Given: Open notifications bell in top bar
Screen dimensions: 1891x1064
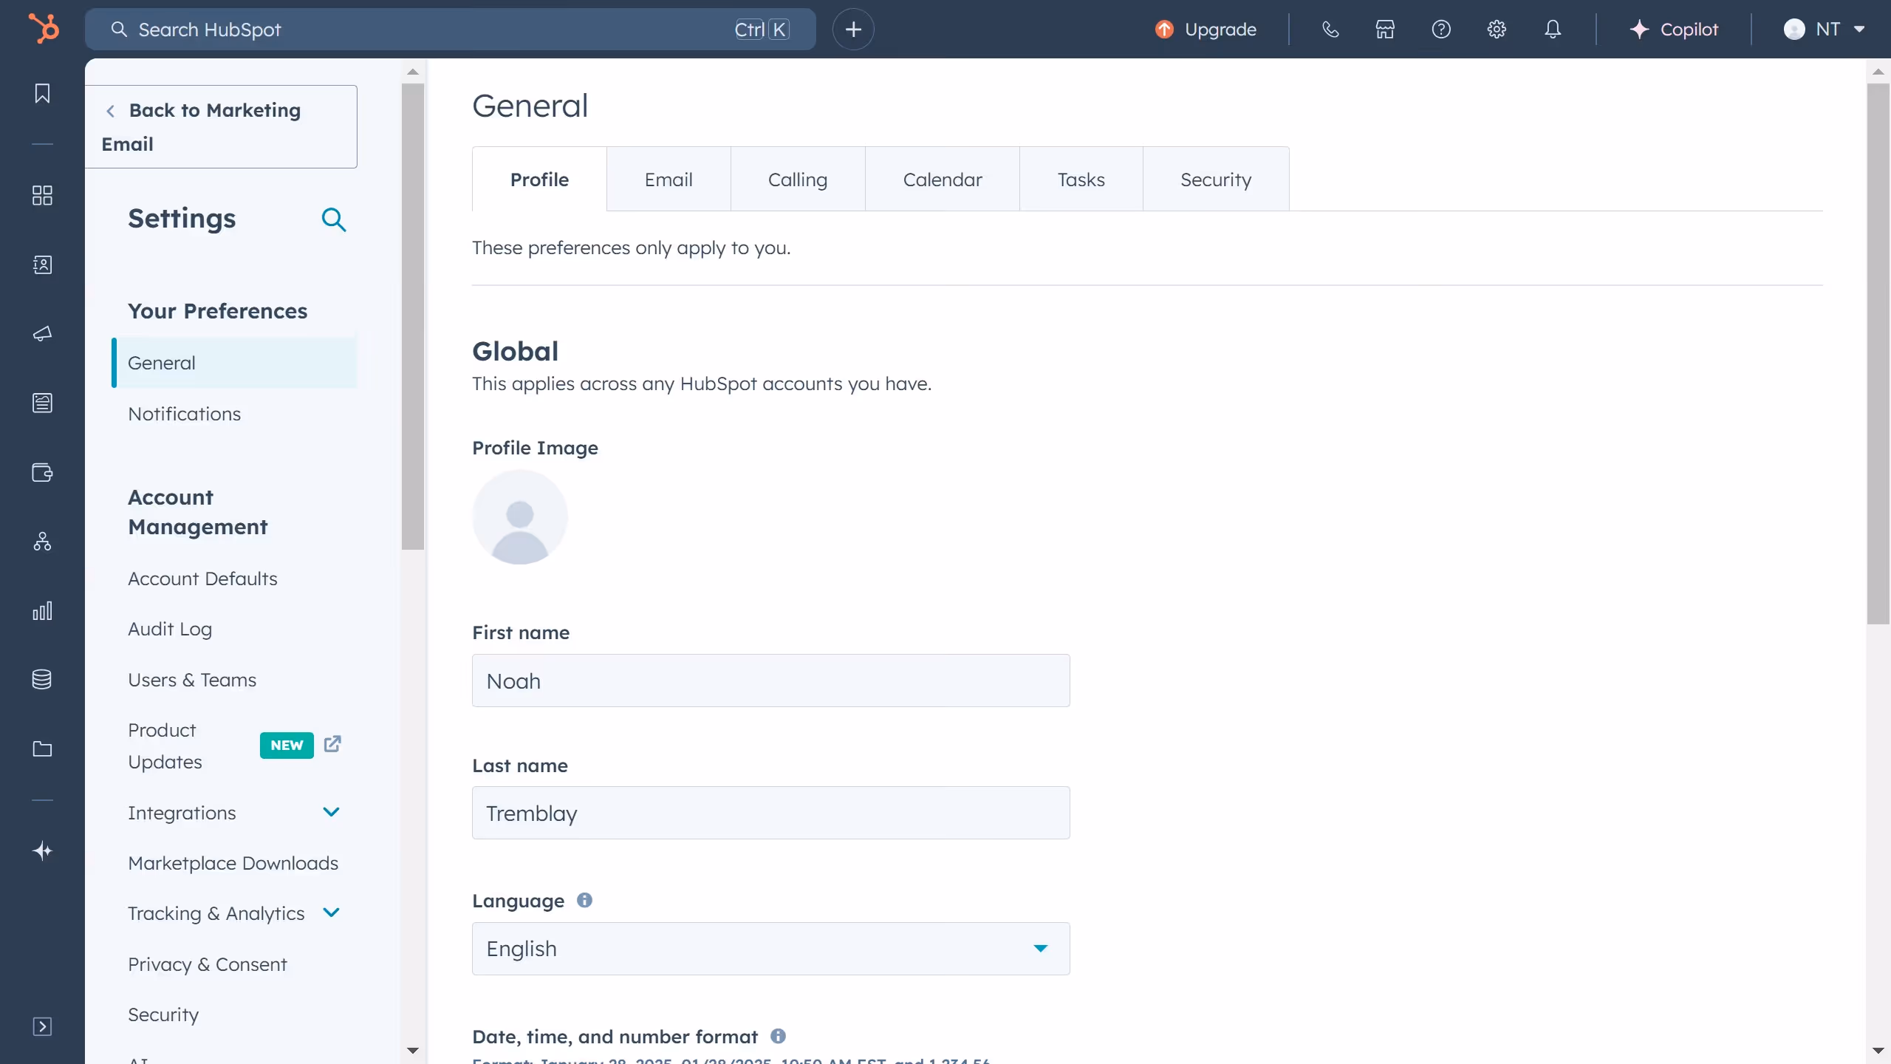Looking at the screenshot, I should click(1553, 29).
